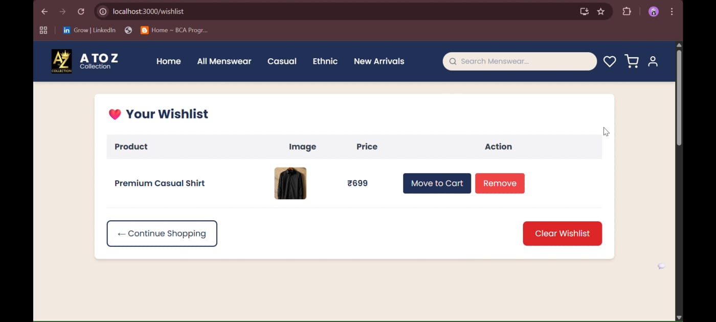
Task: Remove Premium Casual Shirt from wishlist
Action: (x=500, y=183)
